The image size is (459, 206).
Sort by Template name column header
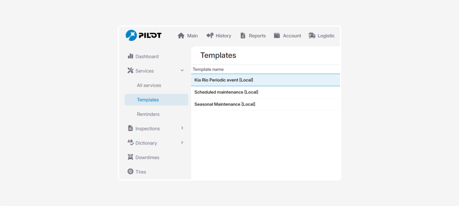point(208,69)
